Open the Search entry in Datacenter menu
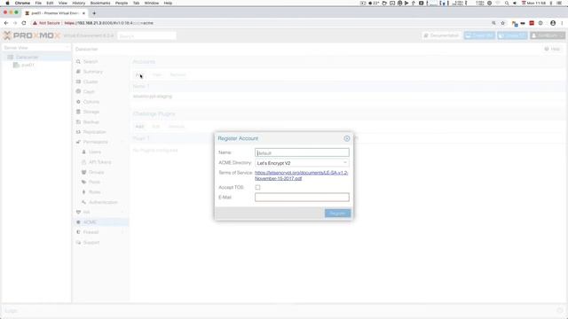 point(91,62)
